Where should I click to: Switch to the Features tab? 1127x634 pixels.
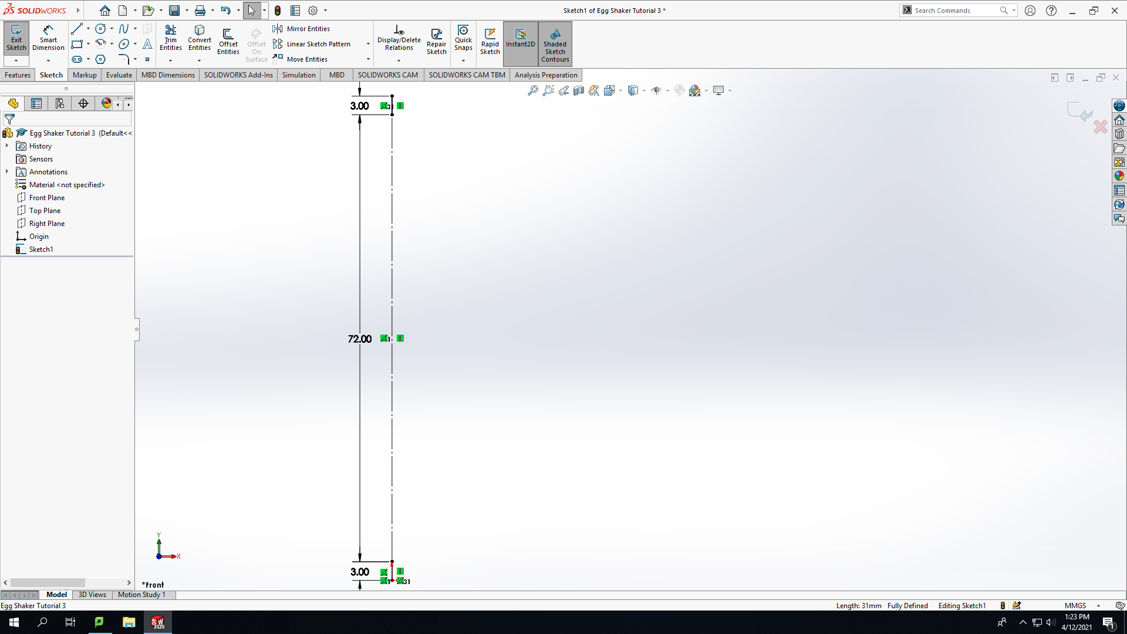click(18, 75)
